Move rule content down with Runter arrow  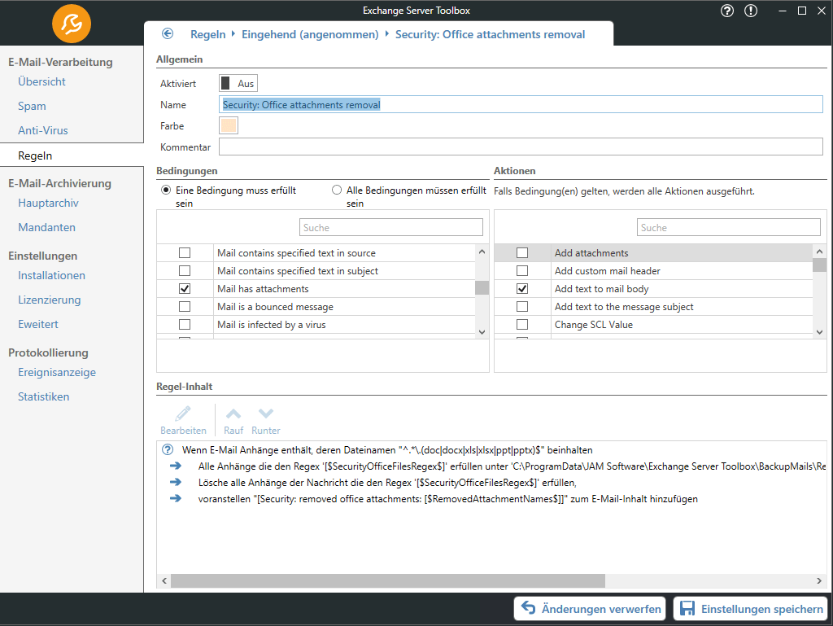pyautogui.click(x=266, y=414)
